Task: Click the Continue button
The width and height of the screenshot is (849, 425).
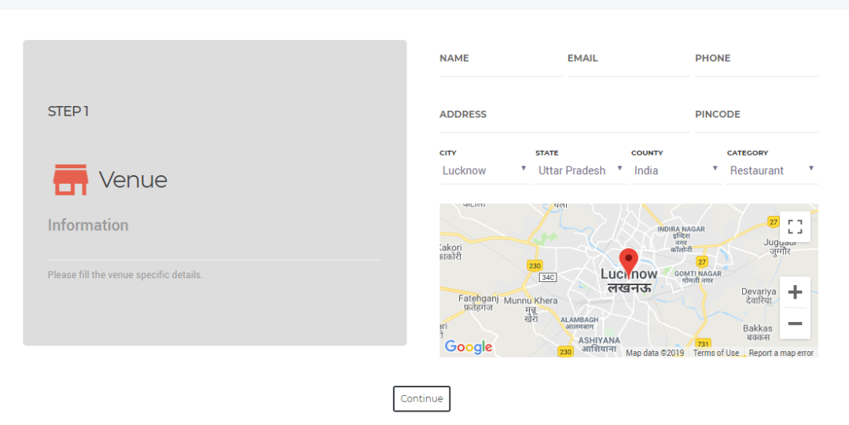Action: click(x=422, y=398)
